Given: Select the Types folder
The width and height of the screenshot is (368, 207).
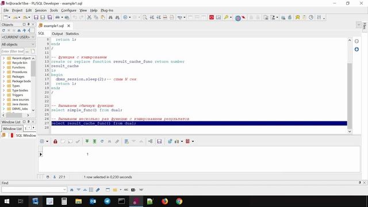Looking at the screenshot, I should point(16,86).
